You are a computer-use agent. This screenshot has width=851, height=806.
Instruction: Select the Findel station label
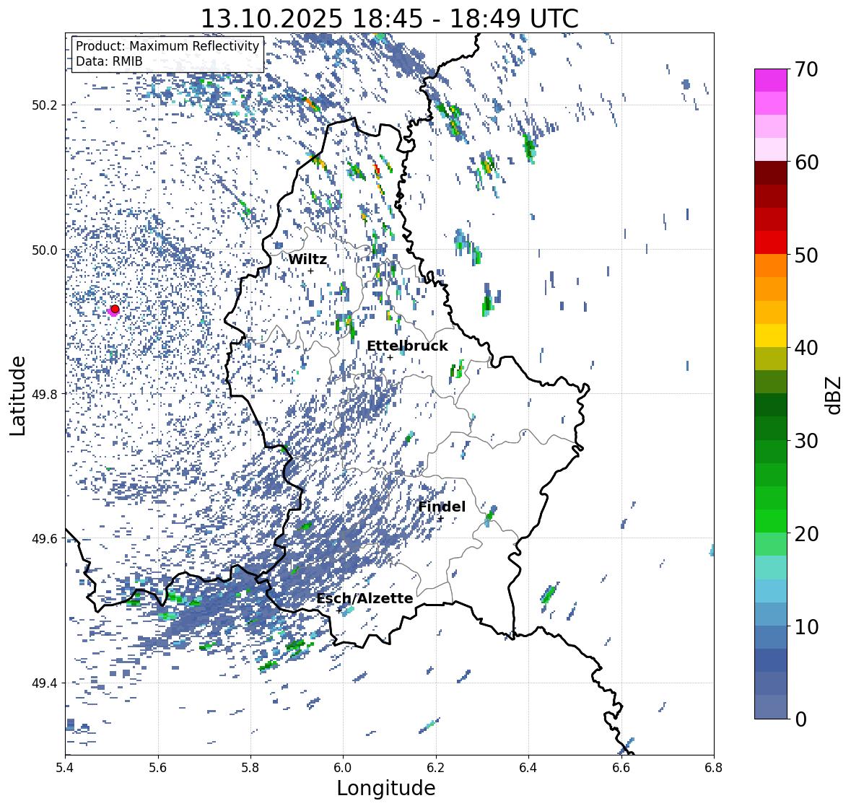442,507
